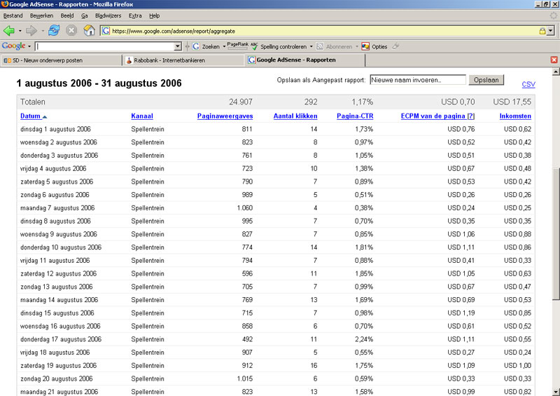Click the Stop loading icon
560x396 pixels.
[71, 31]
